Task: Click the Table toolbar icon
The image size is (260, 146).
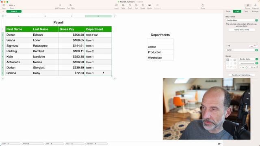Action: (x=123, y=5)
